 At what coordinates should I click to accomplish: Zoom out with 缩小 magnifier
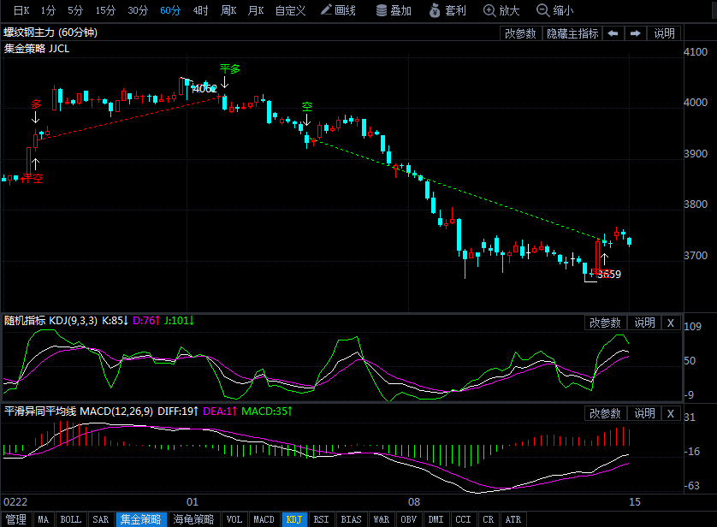coord(554,10)
